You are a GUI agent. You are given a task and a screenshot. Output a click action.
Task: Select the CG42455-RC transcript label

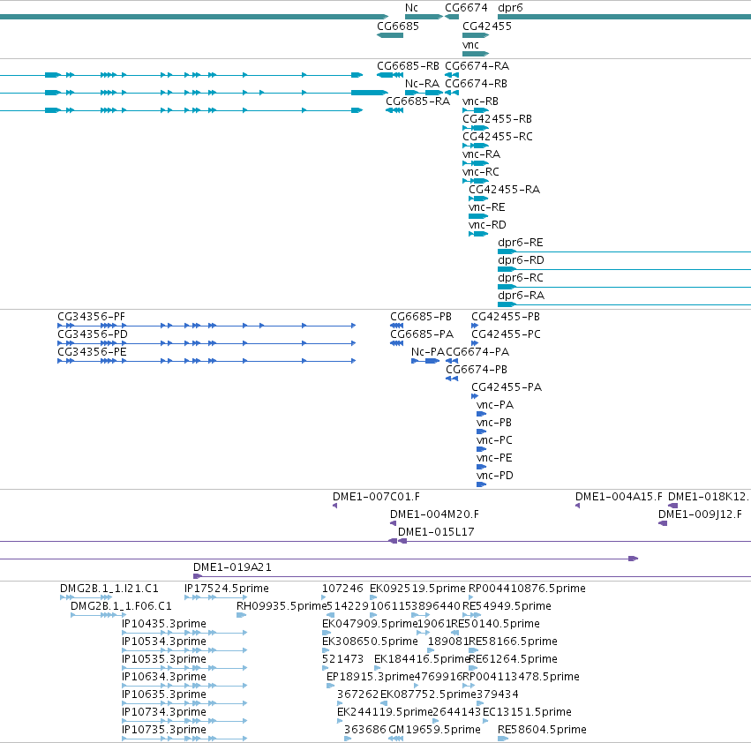point(497,137)
